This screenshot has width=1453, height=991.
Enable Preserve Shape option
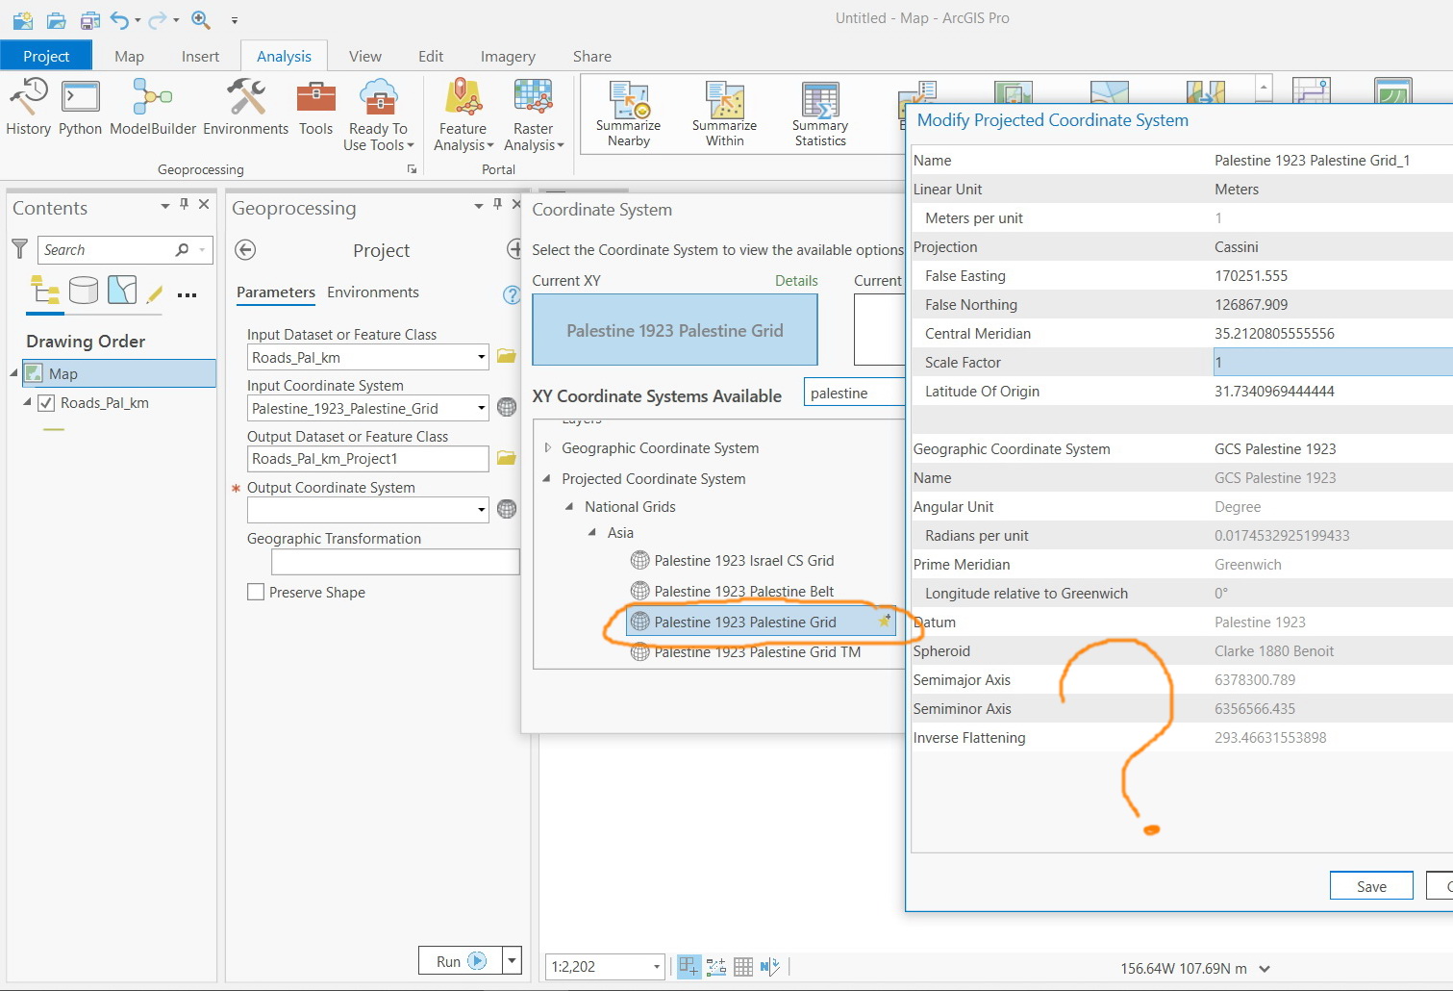[x=256, y=592]
